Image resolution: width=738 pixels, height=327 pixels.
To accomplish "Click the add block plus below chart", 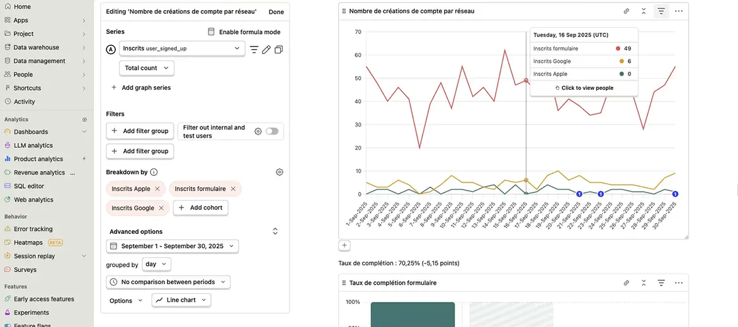I will click(x=344, y=246).
